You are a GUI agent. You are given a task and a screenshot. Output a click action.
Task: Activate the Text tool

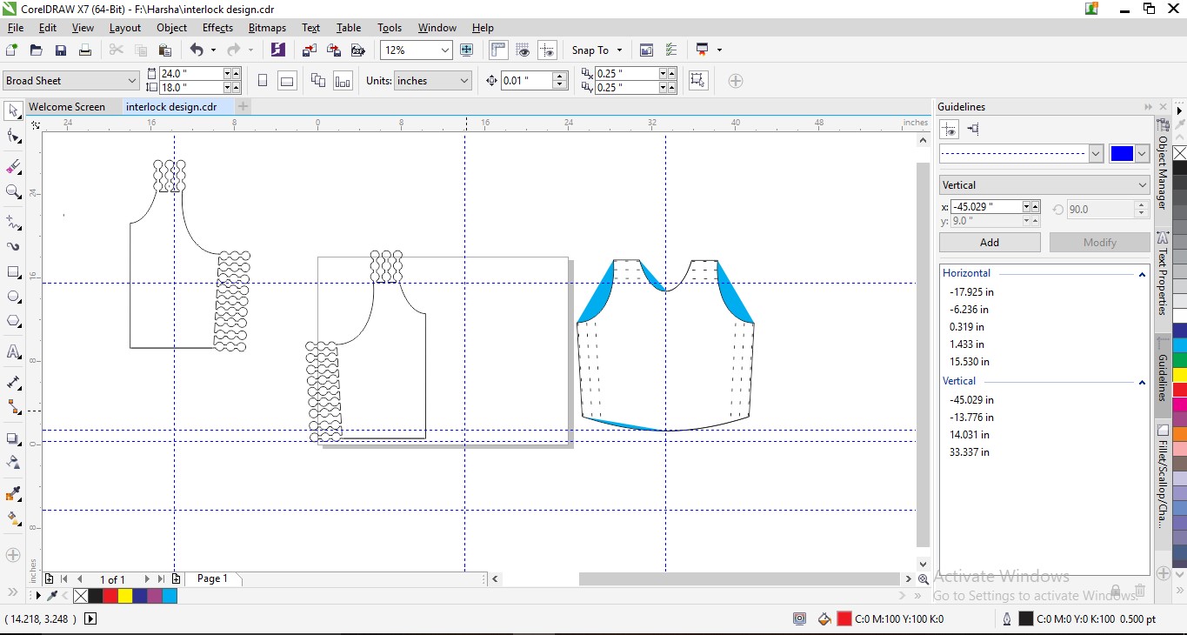pyautogui.click(x=13, y=351)
